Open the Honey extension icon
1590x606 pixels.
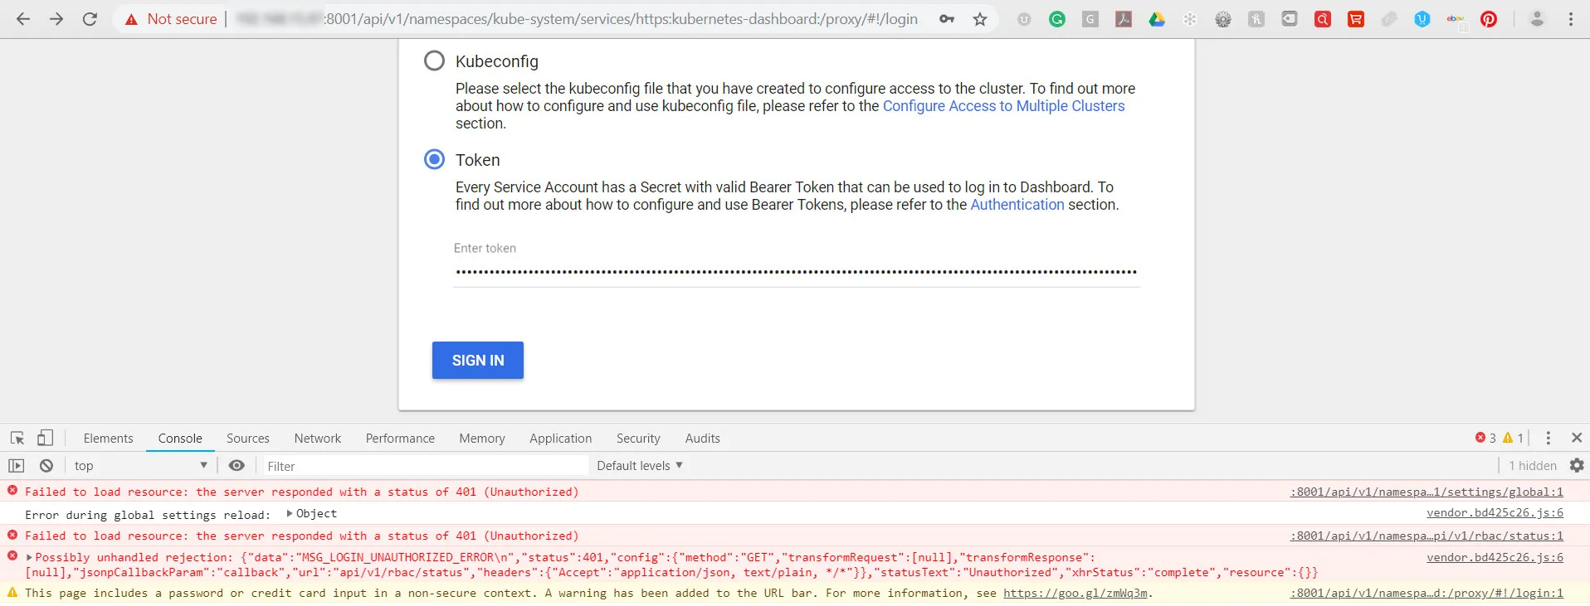click(1256, 19)
